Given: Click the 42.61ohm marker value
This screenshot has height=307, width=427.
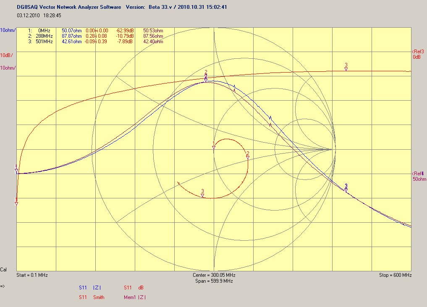Looking at the screenshot, I should point(72,42).
